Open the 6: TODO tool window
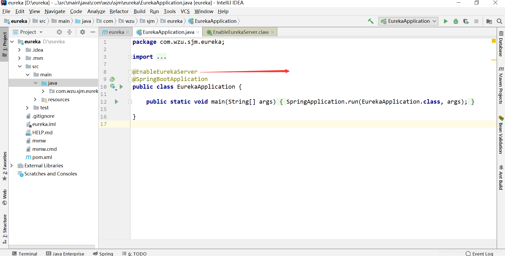The height and width of the screenshot is (256, 505). click(x=134, y=253)
